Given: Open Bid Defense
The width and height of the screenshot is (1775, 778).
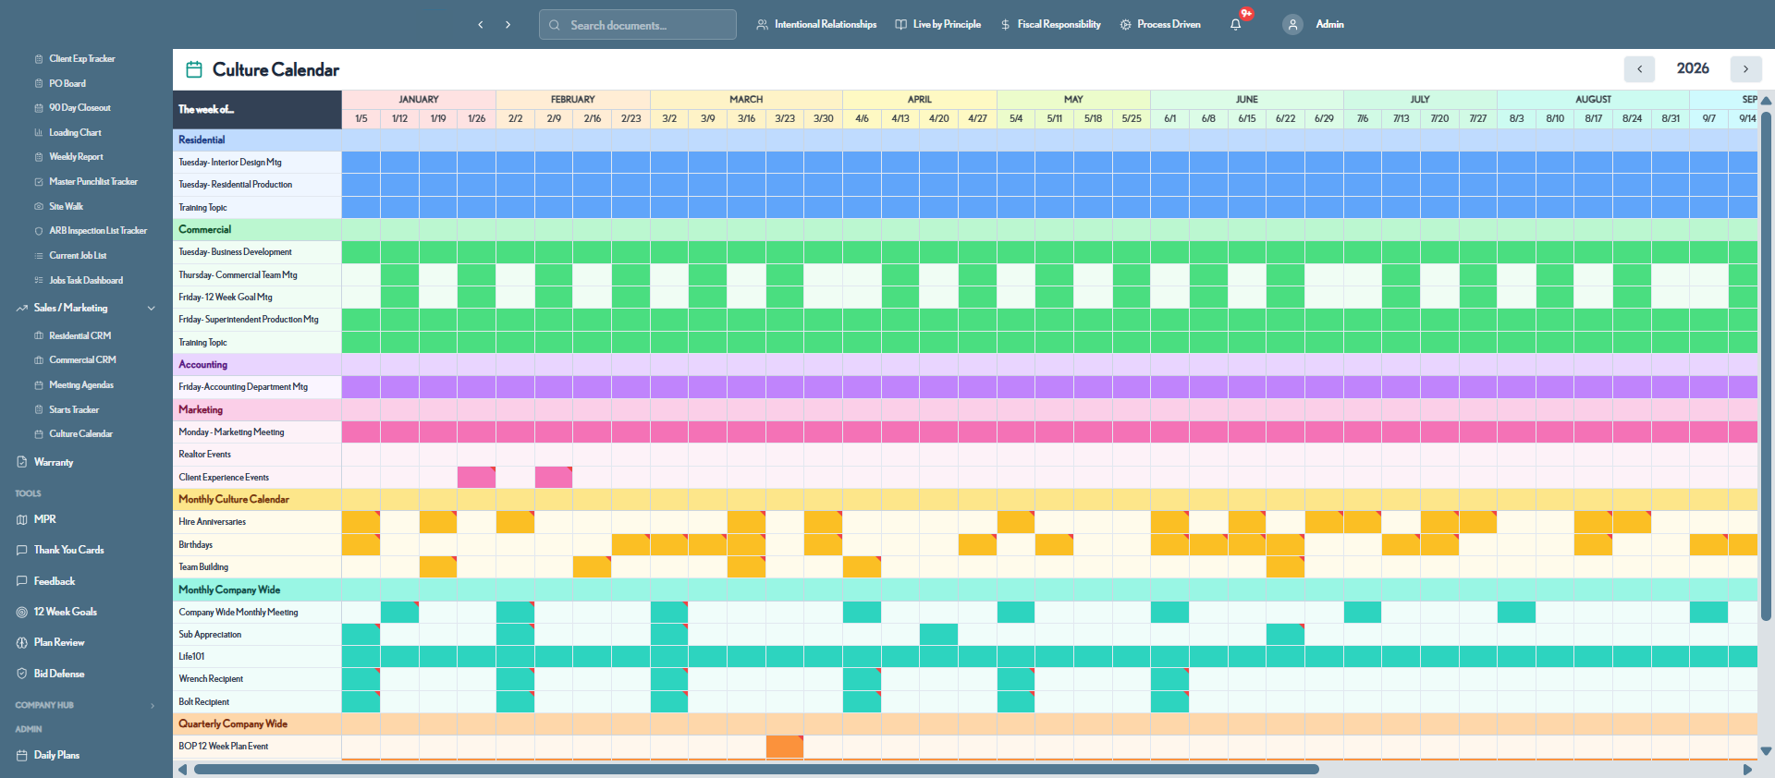Looking at the screenshot, I should point(58,674).
